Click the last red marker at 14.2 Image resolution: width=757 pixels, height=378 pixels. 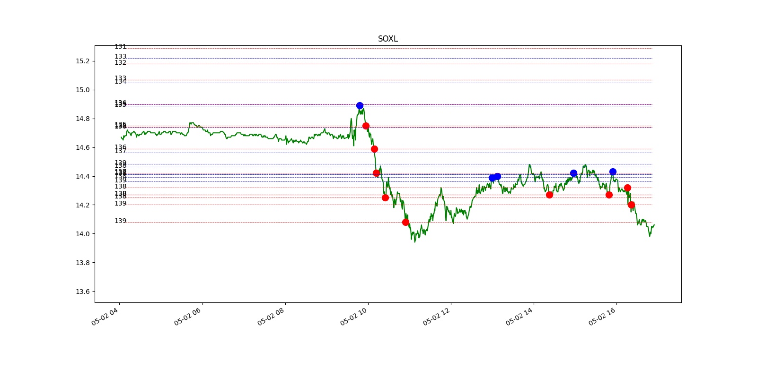[631, 205]
